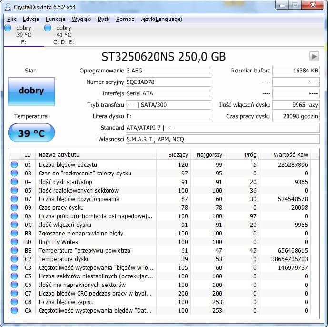
Task: Open the Język(Language) menu
Action: (x=161, y=19)
